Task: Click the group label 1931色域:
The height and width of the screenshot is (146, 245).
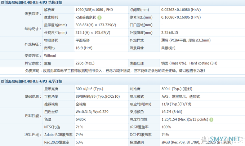Action: point(33,135)
